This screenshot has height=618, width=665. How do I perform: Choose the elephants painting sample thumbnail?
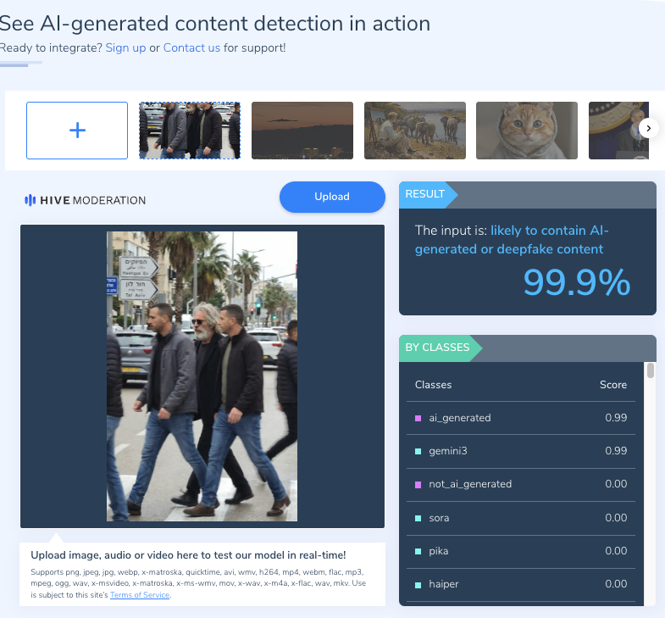[415, 131]
